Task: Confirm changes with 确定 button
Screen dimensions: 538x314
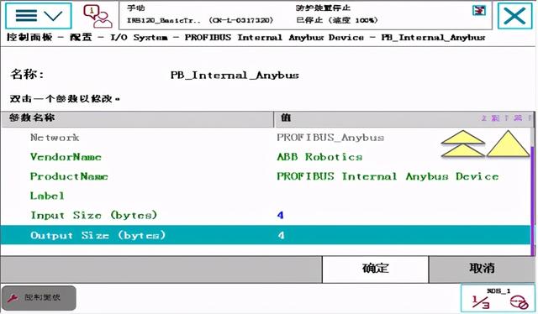Action: 376,270
